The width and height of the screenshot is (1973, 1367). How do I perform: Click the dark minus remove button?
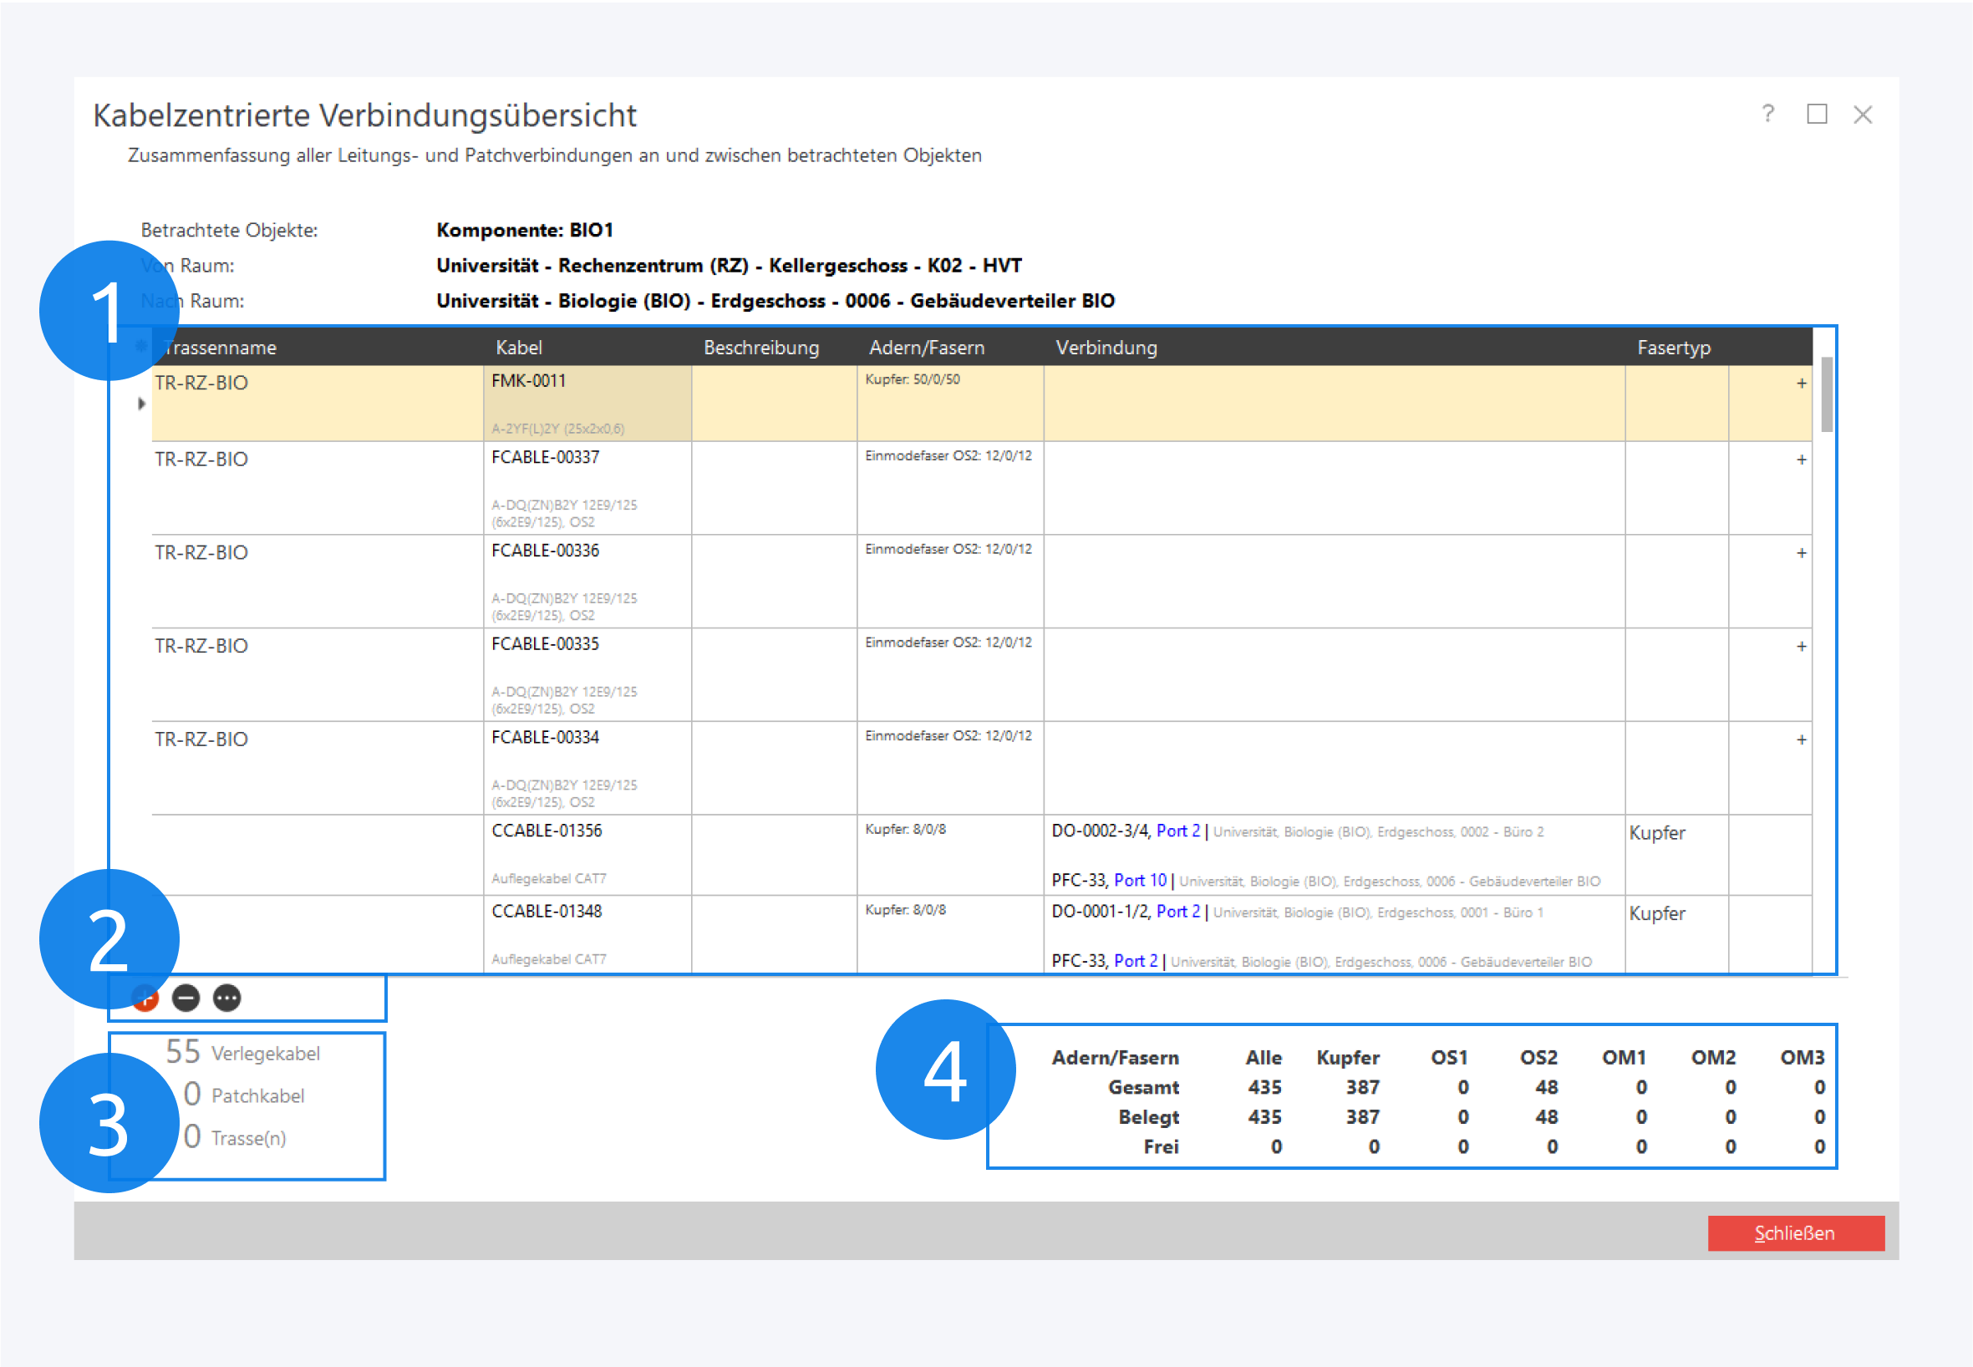click(x=186, y=998)
